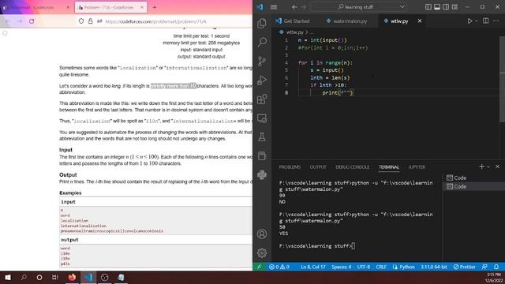This screenshot has height=284, width=505.
Task: Select the TERMINAL panel tab
Action: pos(389,166)
